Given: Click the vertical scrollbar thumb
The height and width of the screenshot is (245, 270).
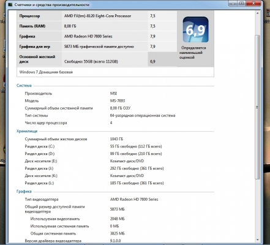Looking at the screenshot, I should [257, 107].
